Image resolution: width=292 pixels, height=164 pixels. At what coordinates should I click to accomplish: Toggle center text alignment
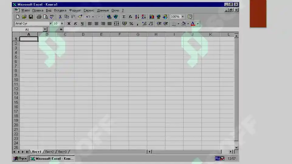pos(96,24)
